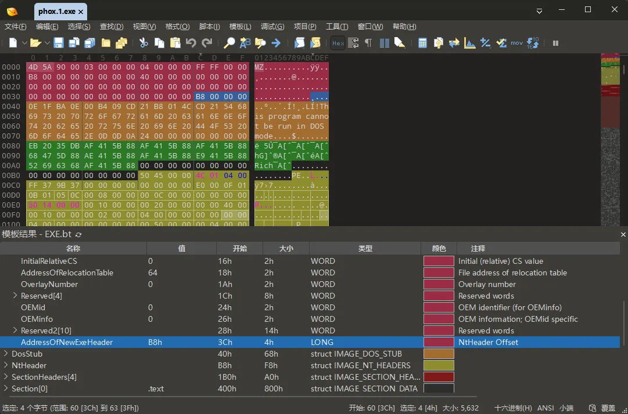The height and width of the screenshot is (414, 628).
Task: Toggle whitespace display pilcrow icon
Action: (368, 43)
